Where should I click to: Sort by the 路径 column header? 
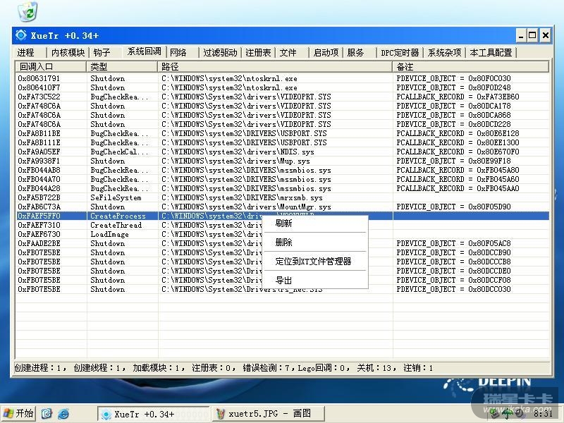pyautogui.click(x=275, y=67)
